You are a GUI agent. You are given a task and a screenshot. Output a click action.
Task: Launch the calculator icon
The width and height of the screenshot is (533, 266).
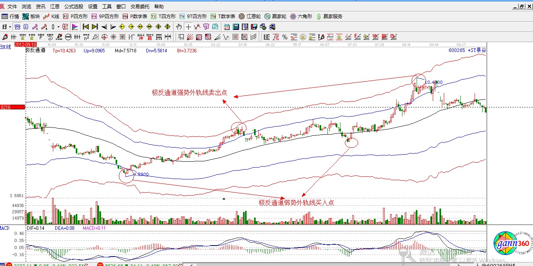[236, 27]
